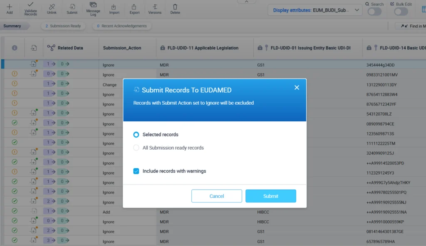Click MDR in row 6578965789HA

click(164, 241)
